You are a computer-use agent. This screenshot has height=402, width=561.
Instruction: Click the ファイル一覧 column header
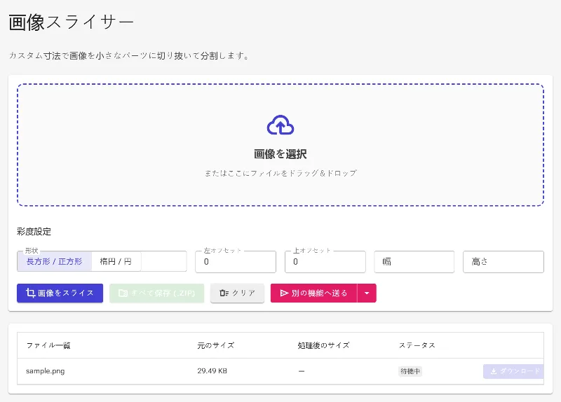point(48,345)
